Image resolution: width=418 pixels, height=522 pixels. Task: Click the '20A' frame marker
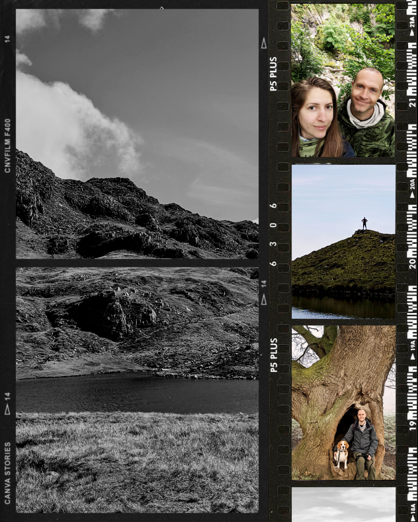coord(413,188)
